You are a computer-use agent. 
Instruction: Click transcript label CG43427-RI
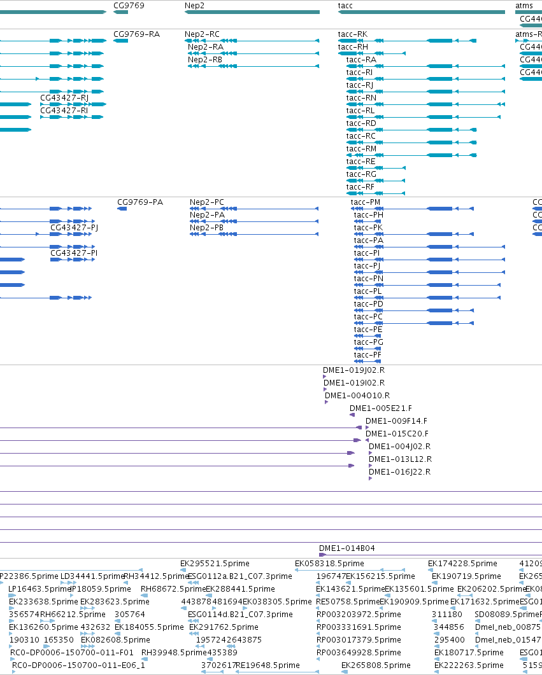[64, 110]
